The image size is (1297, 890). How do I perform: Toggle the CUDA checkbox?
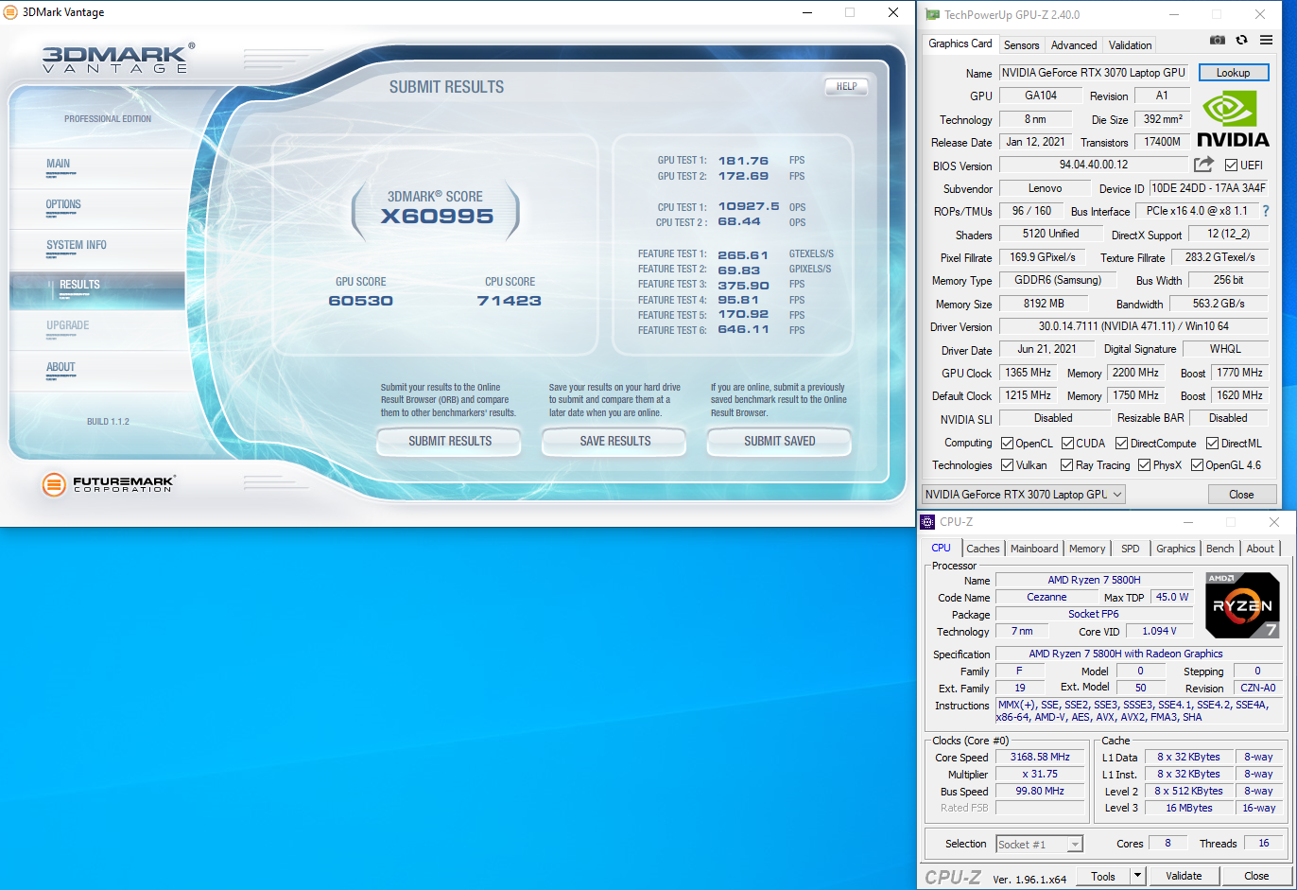(x=1067, y=444)
